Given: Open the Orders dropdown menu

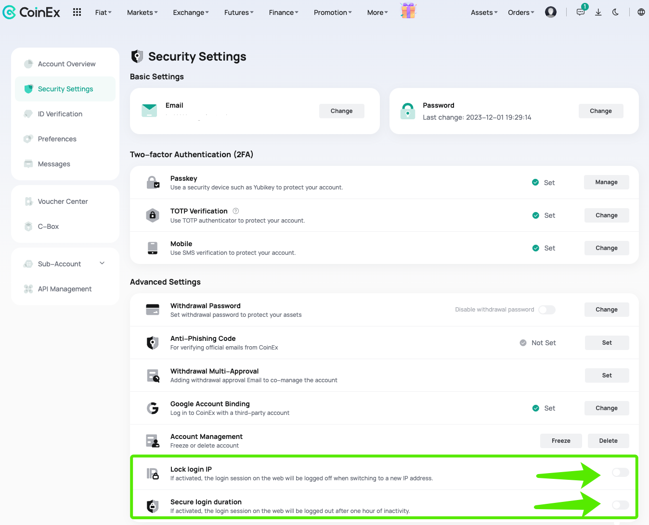Looking at the screenshot, I should pos(521,12).
